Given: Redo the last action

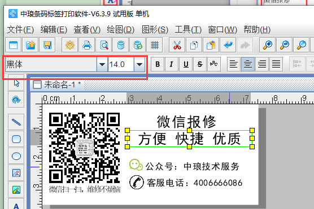Looking at the screenshot, I should [245, 45].
